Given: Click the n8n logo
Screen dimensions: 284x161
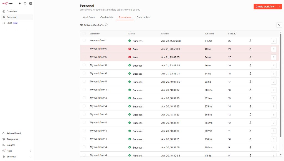Looking at the screenshot, I should point(7,3).
